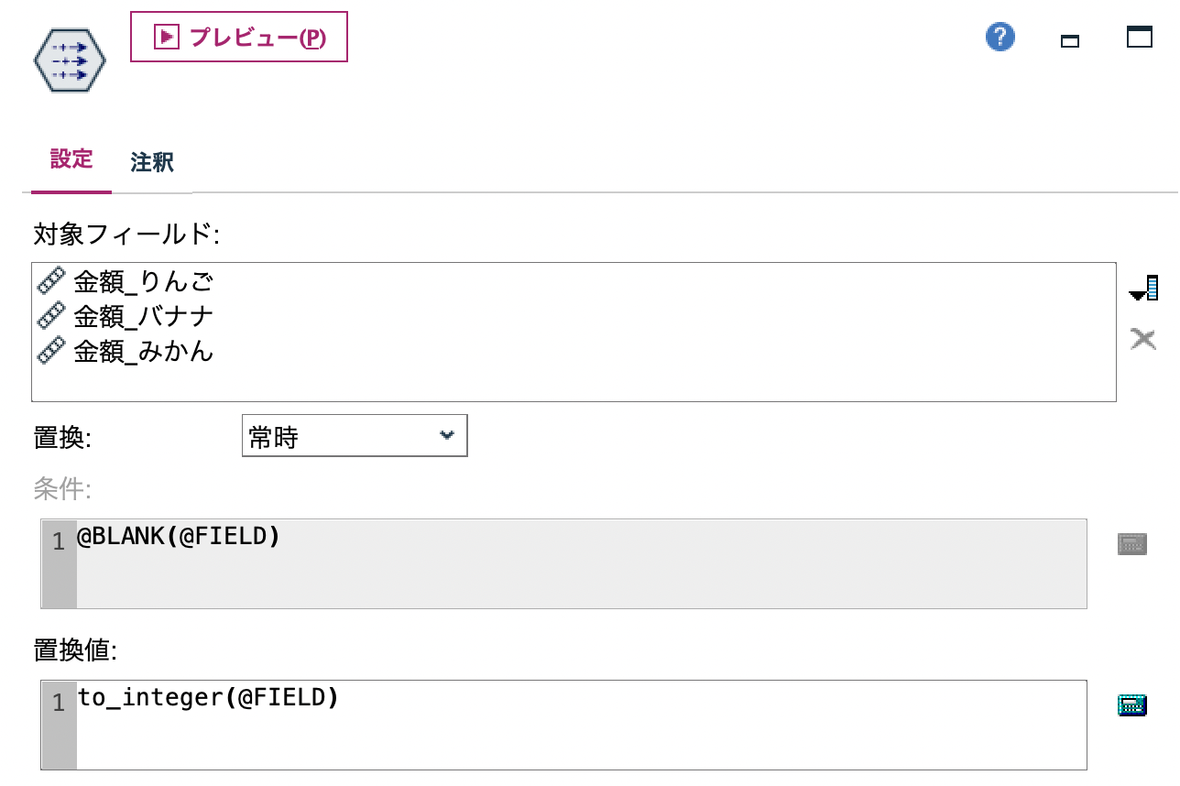The height and width of the screenshot is (786, 1180).
Task: Remove selected fields using the X icon
Action: tap(1142, 338)
